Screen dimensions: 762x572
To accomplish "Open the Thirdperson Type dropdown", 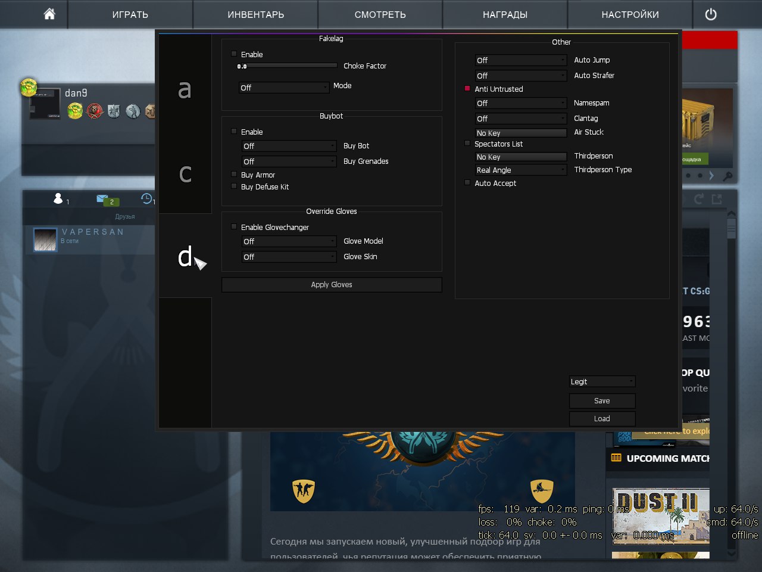I will point(521,170).
